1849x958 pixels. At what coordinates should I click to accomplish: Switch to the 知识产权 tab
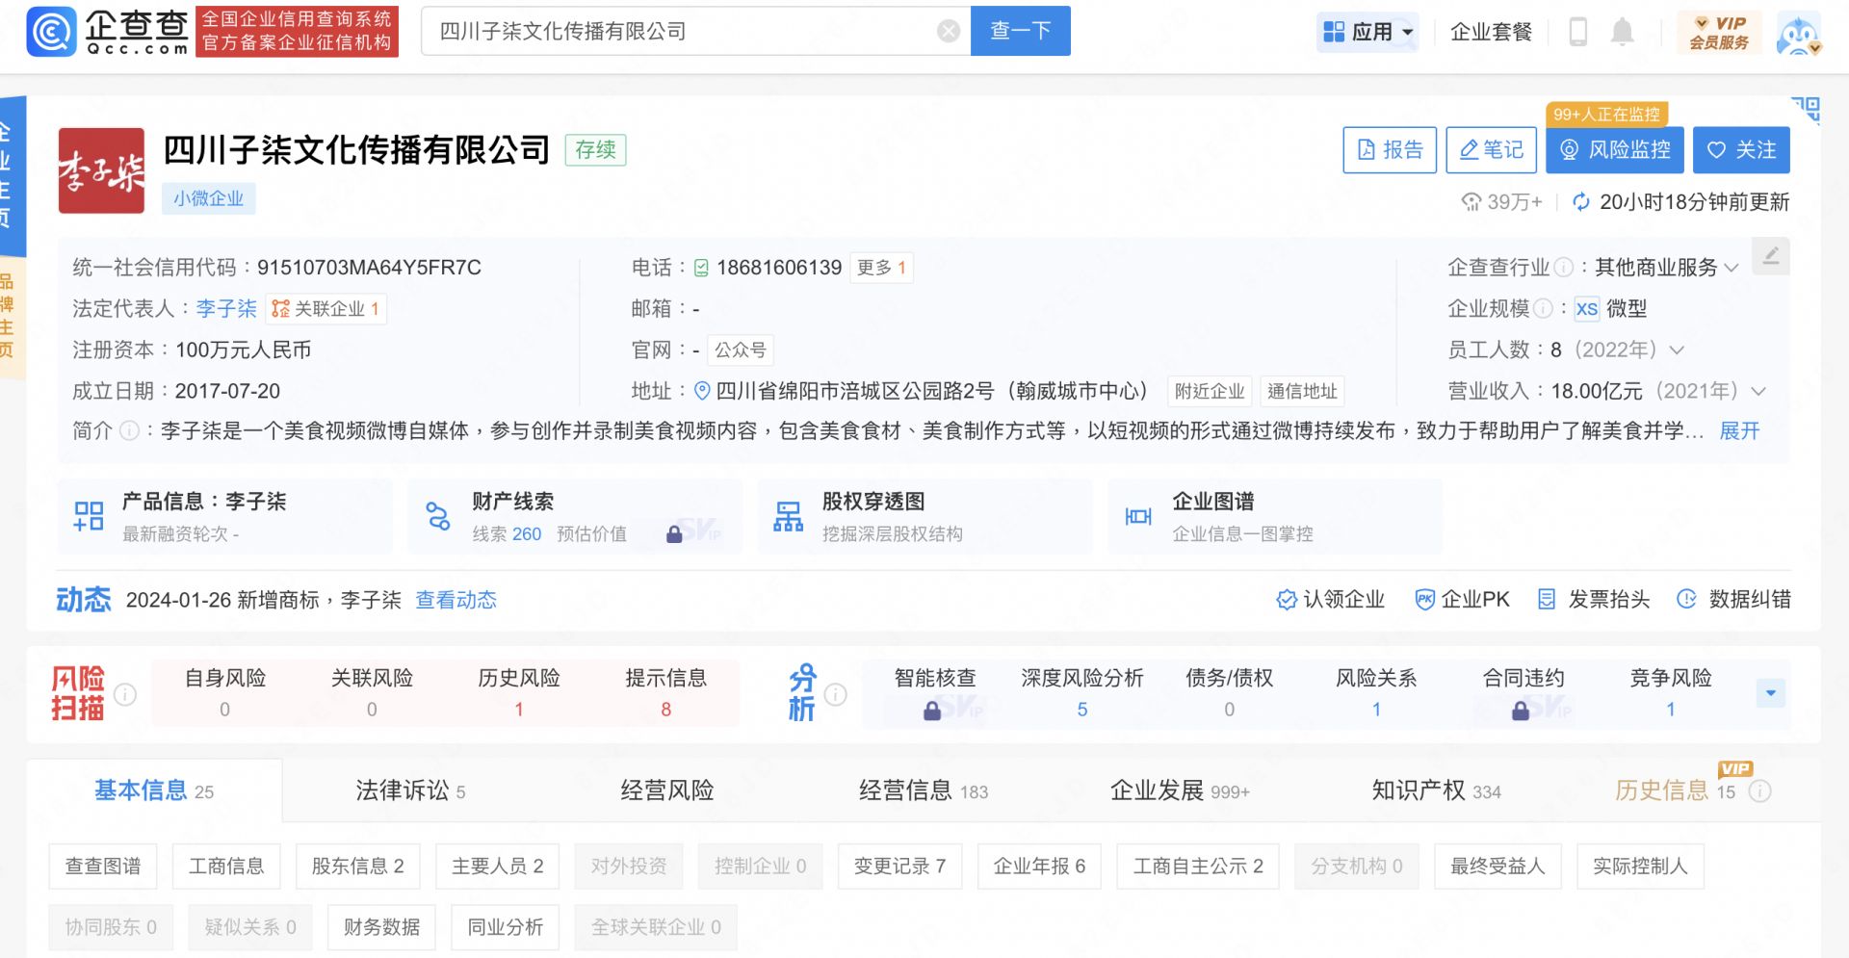click(1436, 790)
